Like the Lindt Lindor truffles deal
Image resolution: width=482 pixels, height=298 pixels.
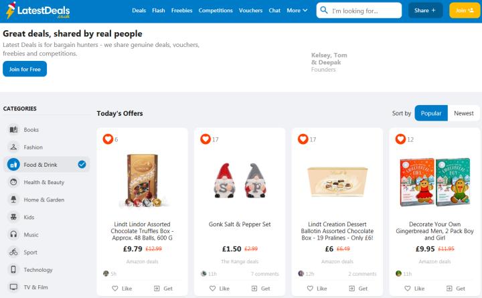click(122, 289)
